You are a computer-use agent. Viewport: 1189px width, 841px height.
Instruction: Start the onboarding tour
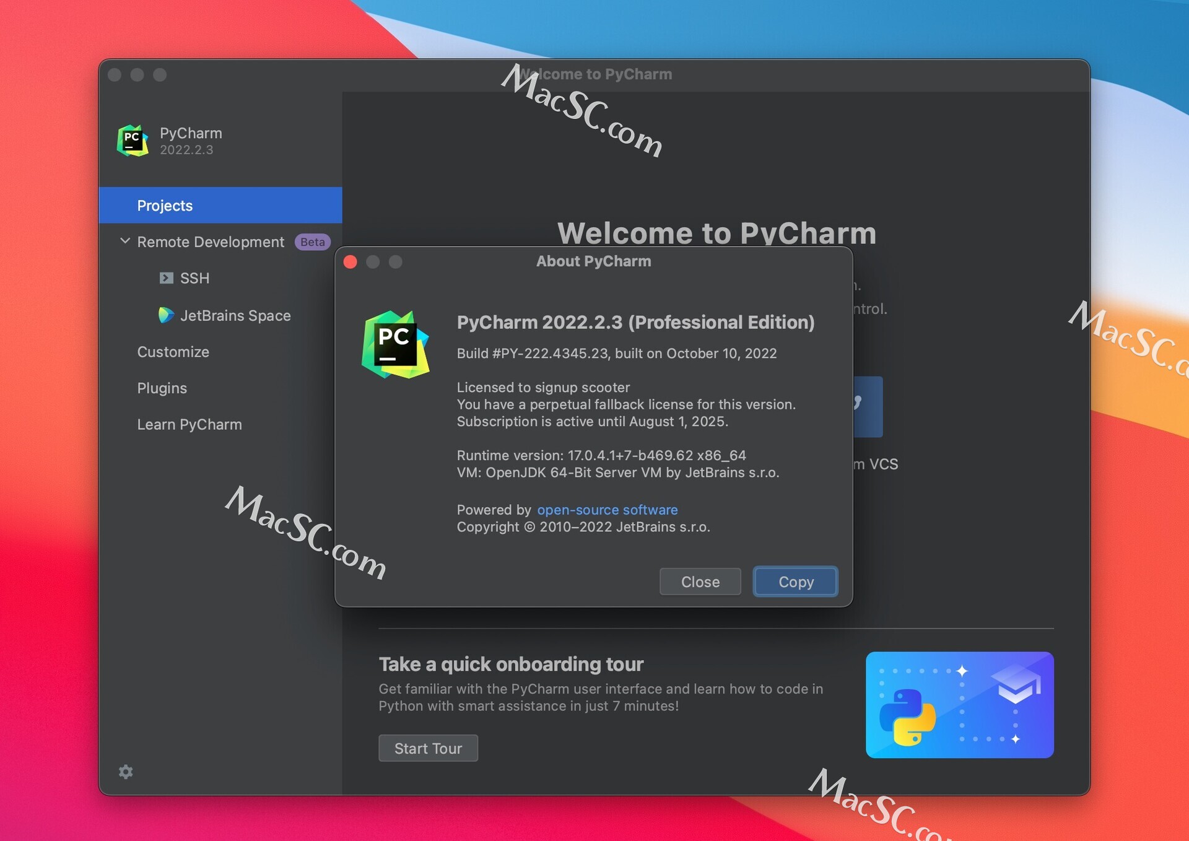[428, 748]
